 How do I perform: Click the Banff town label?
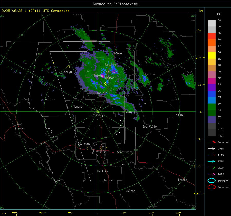click(42, 143)
